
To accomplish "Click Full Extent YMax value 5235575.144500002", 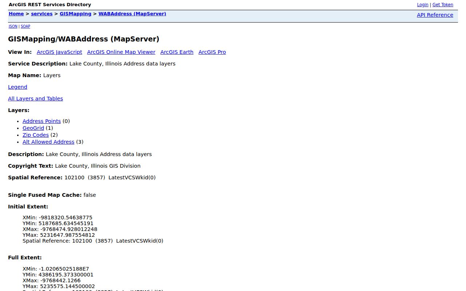I will (67, 287).
